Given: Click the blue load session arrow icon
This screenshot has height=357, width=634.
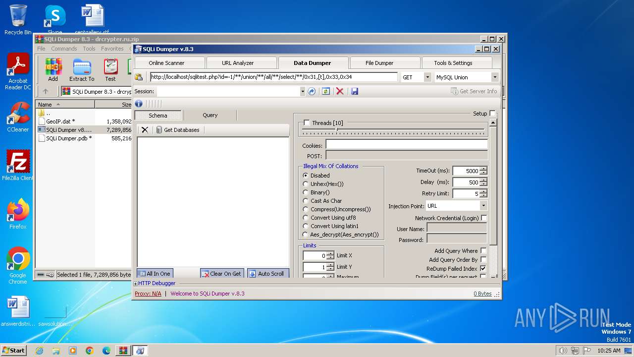Looking at the screenshot, I should (312, 91).
